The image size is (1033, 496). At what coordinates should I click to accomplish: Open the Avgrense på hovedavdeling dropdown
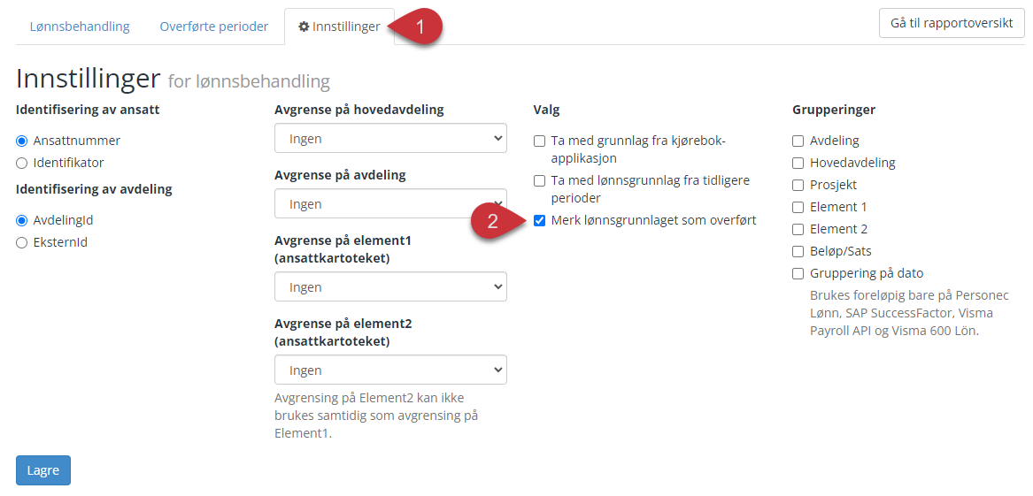click(x=390, y=138)
